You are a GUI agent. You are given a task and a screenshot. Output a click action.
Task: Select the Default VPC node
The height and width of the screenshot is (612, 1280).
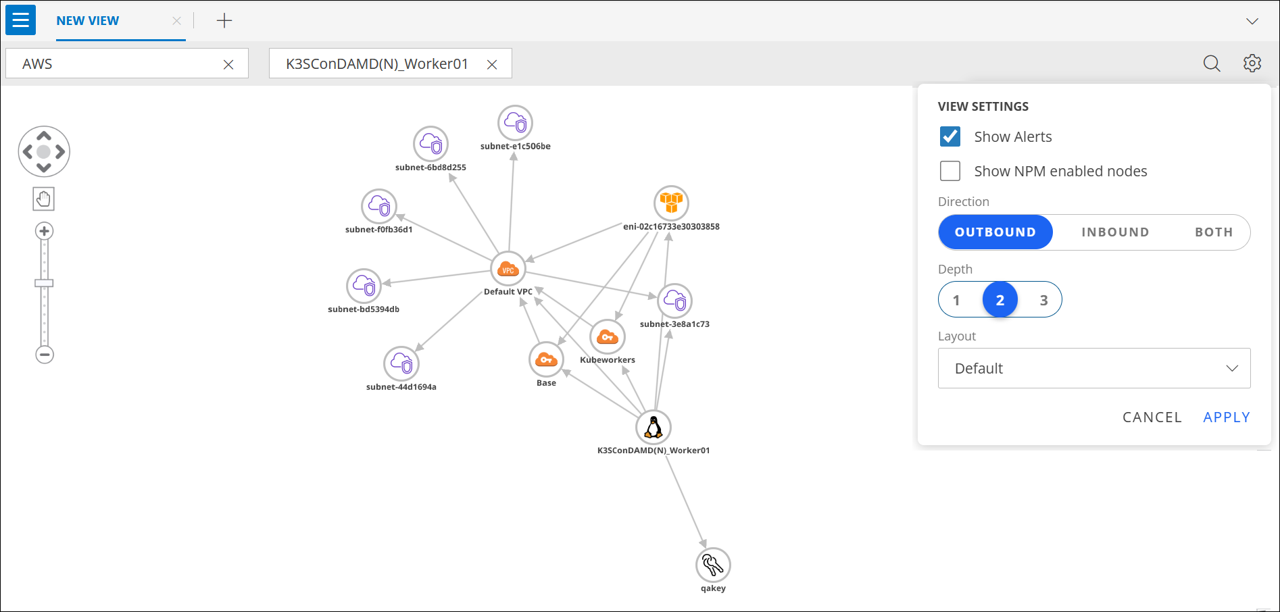pyautogui.click(x=508, y=270)
